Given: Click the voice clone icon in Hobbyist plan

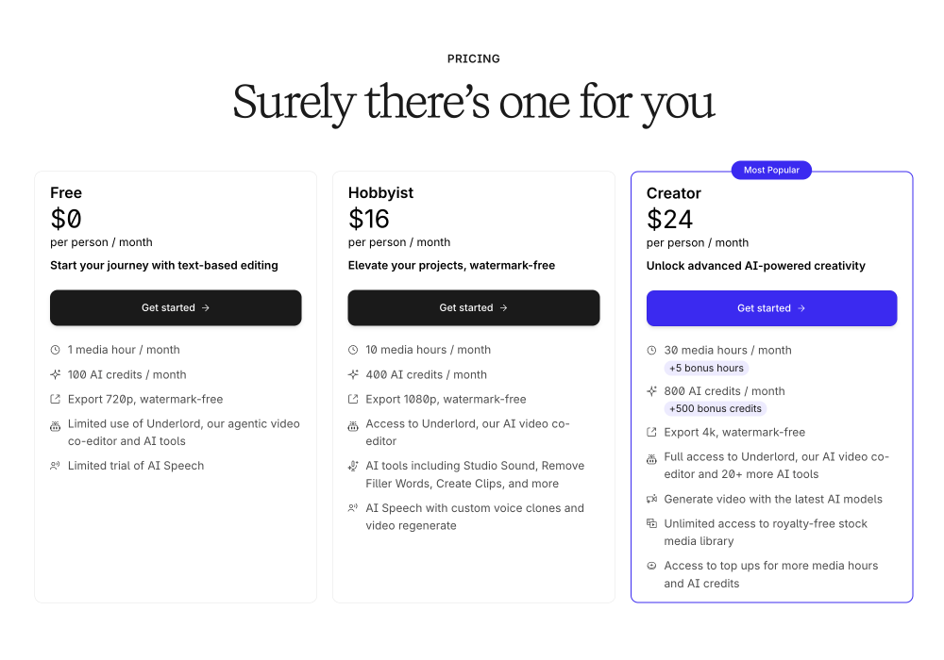Looking at the screenshot, I should [x=353, y=508].
